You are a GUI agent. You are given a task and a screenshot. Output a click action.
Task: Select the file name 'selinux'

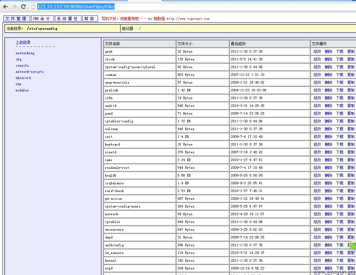(111, 129)
